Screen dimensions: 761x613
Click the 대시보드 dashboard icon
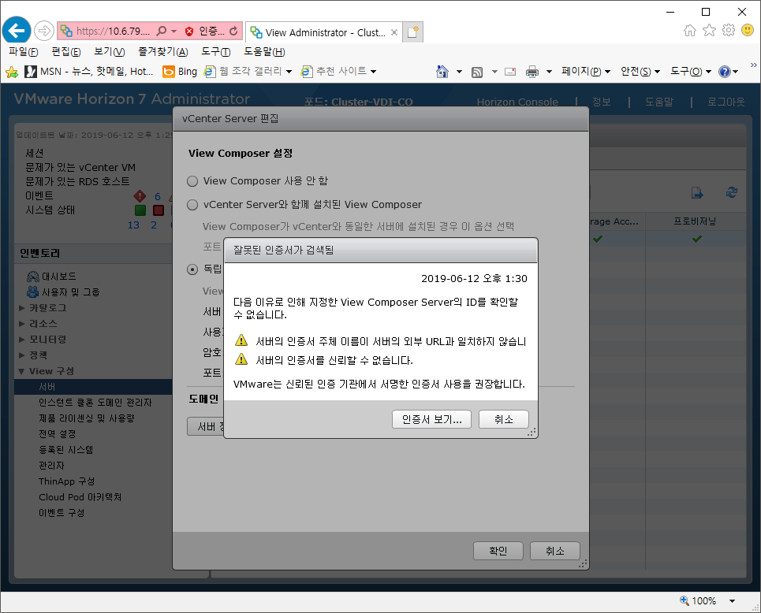click(x=33, y=277)
